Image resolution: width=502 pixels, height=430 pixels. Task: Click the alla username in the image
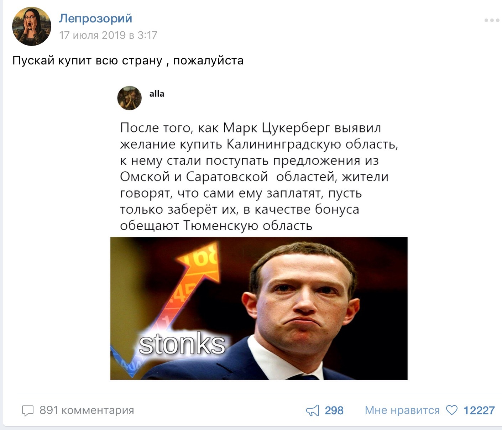pyautogui.click(x=157, y=94)
